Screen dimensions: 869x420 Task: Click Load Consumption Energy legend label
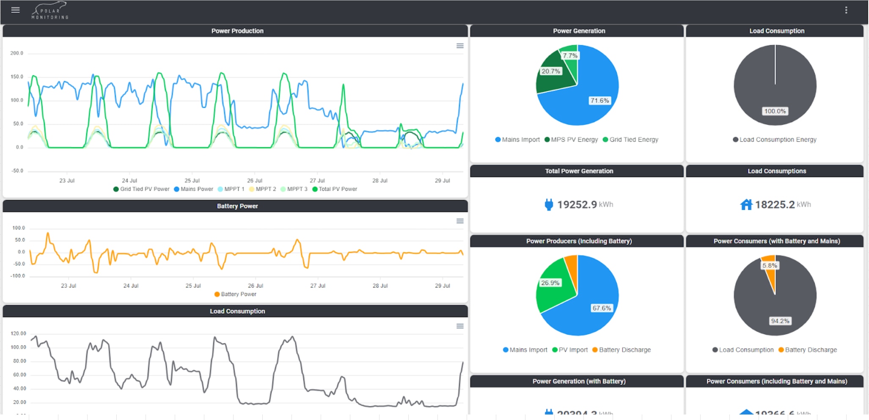click(775, 140)
